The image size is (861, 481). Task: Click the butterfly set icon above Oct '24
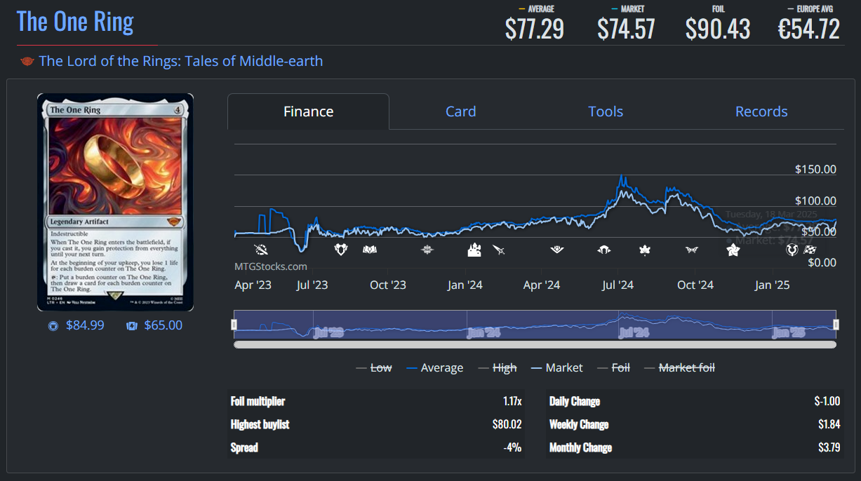click(x=692, y=249)
